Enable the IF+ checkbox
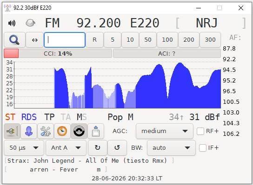253x185 pixels. pyautogui.click(x=202, y=148)
